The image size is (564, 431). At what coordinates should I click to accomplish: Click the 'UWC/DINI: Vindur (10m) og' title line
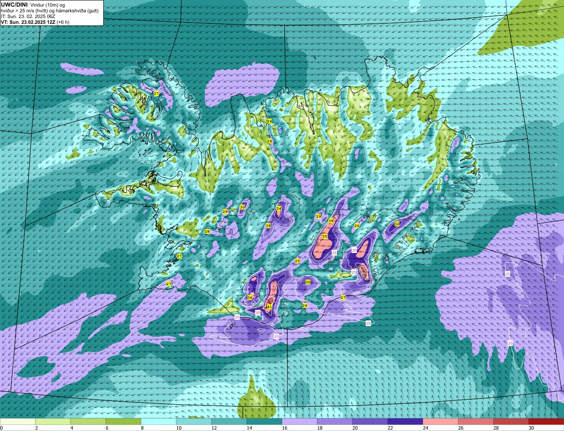[x=33, y=5]
